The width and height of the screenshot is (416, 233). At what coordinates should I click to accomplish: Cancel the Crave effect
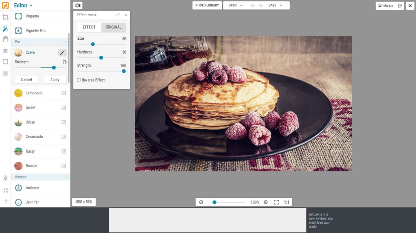26,80
